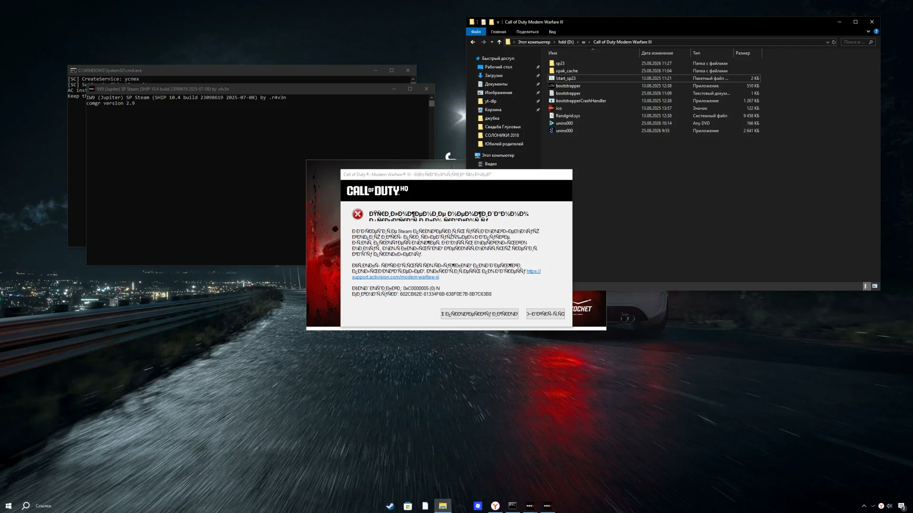Select the bootstrapper text document icon
Image resolution: width=913 pixels, height=513 pixels.
(552, 93)
